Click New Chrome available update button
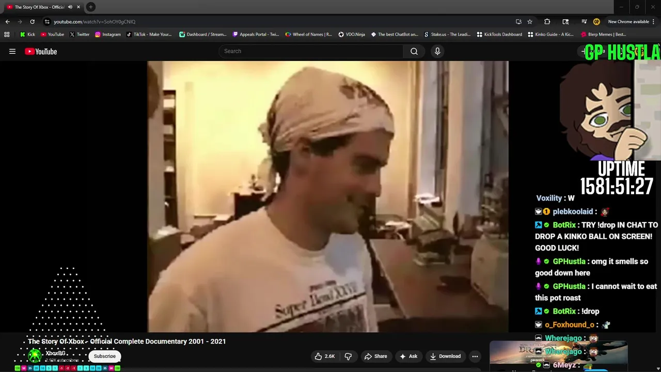 [628, 22]
